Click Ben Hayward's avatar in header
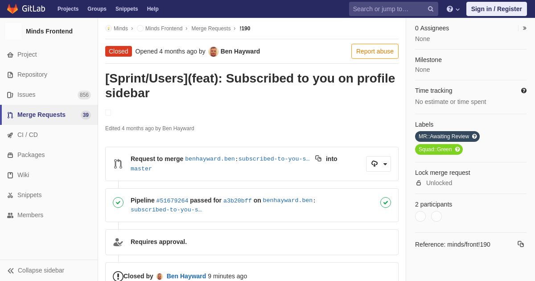The width and height of the screenshot is (535, 281). (214, 51)
